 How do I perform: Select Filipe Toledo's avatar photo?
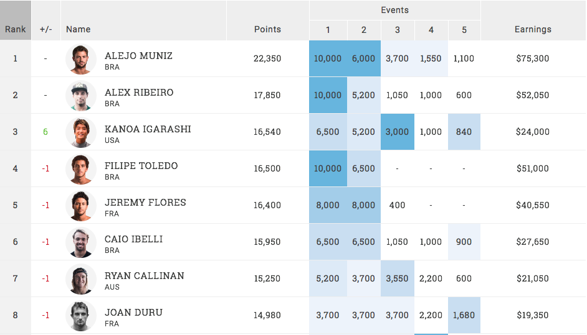[81, 169]
